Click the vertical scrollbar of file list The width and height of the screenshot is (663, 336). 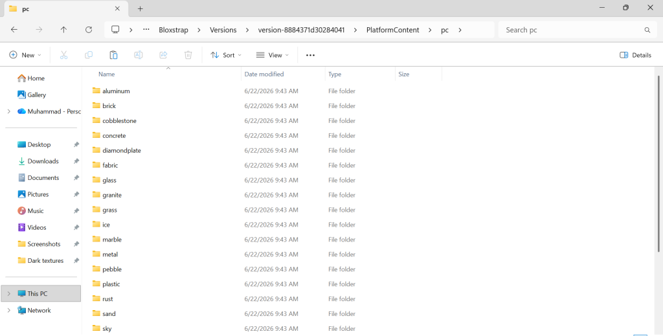pos(658,164)
